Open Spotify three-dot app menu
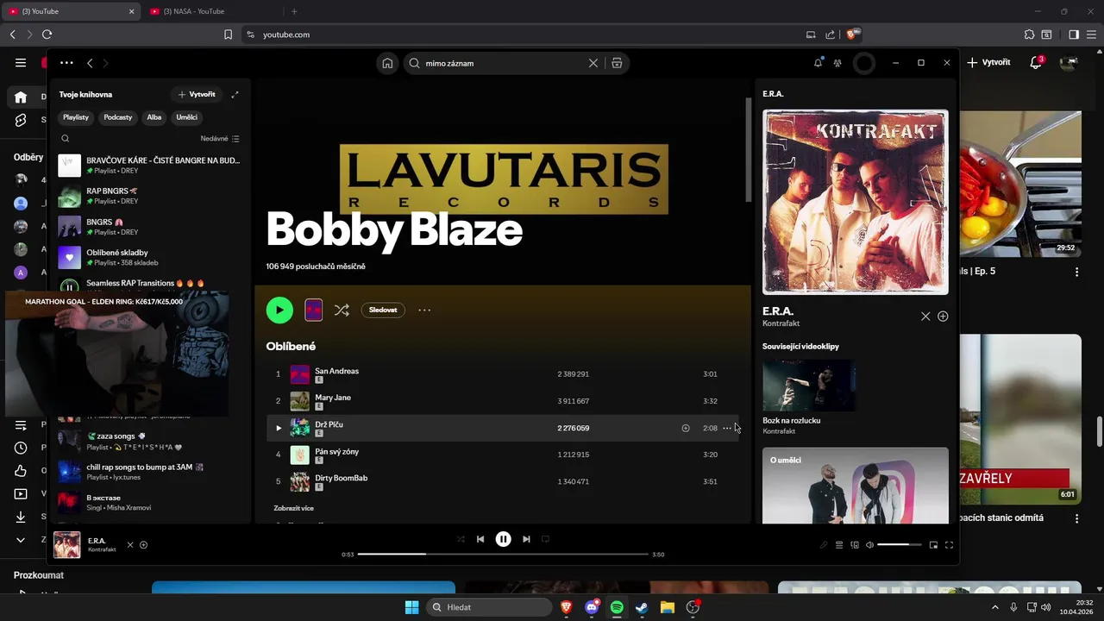 [x=66, y=63]
